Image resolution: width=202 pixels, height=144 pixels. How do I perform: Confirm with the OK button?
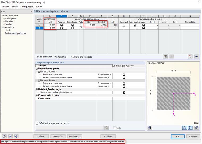pyautogui.click(x=178, y=136)
